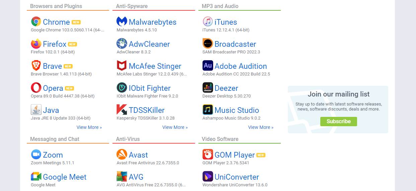Subscribe to the mailing list
The image size is (416, 191).
tap(338, 122)
